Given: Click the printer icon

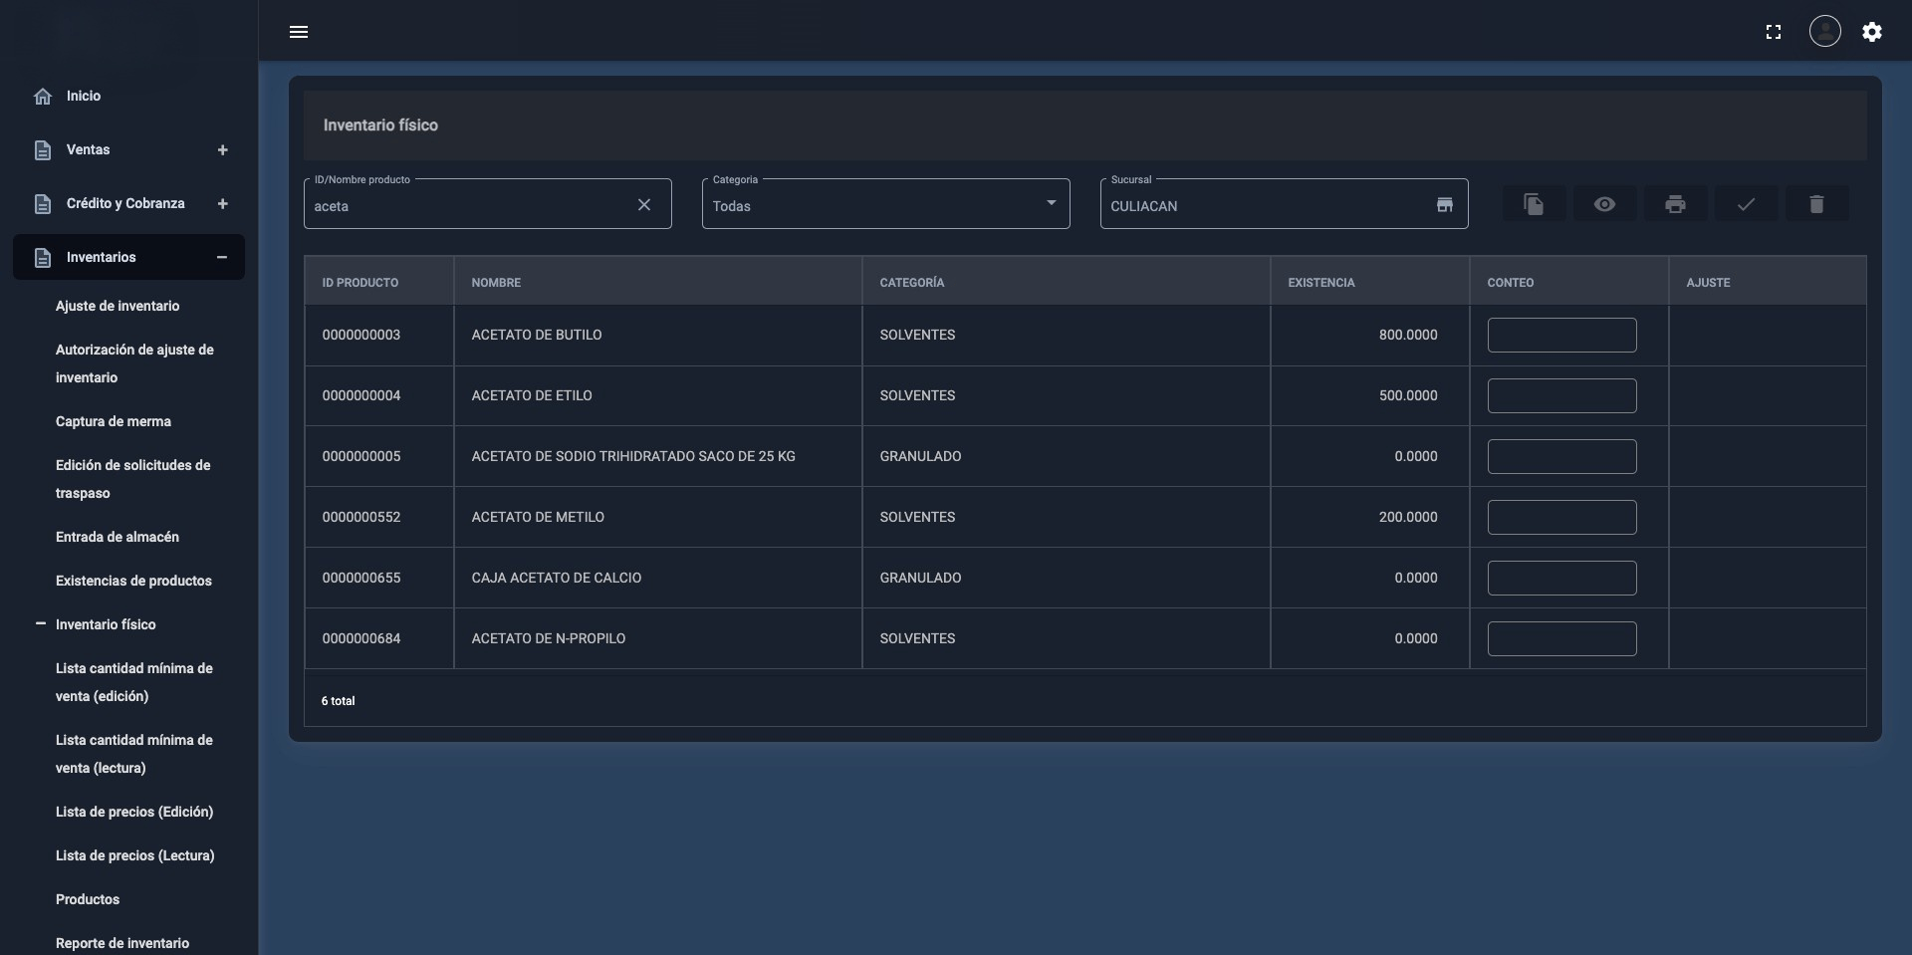Looking at the screenshot, I should [1675, 204].
